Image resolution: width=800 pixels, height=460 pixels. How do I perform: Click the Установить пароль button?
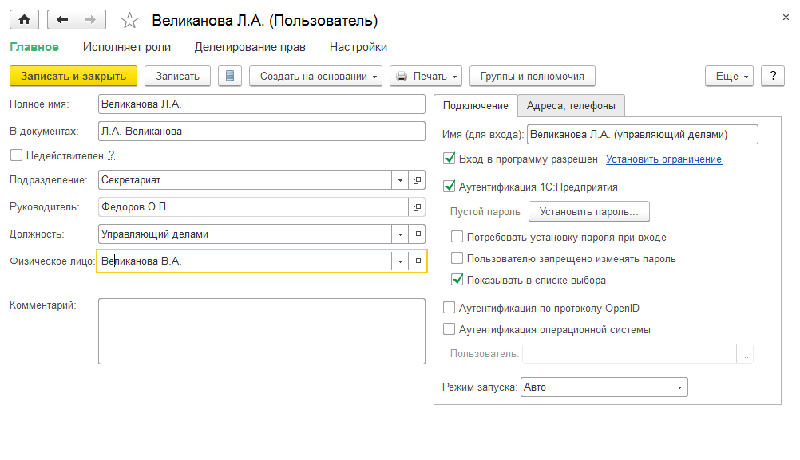pyautogui.click(x=588, y=211)
